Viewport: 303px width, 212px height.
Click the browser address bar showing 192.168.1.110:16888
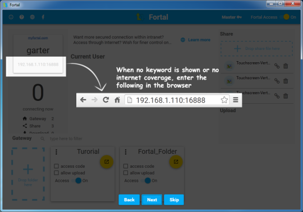click(x=177, y=100)
